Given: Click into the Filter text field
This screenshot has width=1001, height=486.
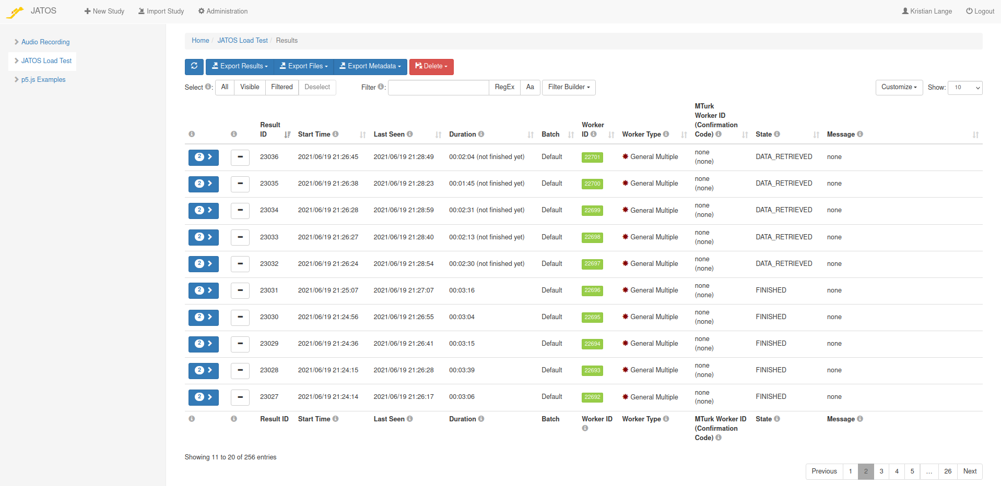Looking at the screenshot, I should [438, 87].
